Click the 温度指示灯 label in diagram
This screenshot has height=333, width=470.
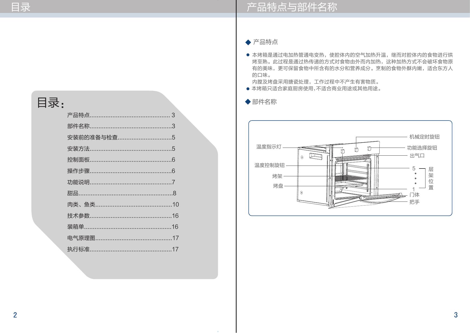(269, 147)
